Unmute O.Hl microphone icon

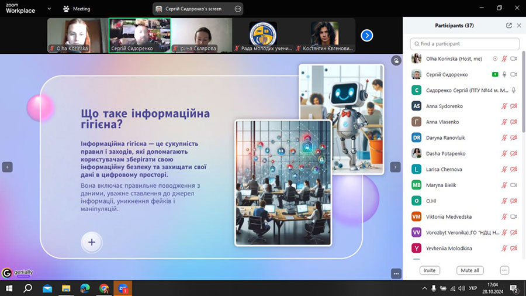504,201
